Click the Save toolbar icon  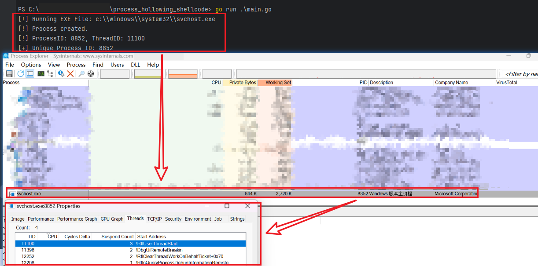tap(9, 74)
